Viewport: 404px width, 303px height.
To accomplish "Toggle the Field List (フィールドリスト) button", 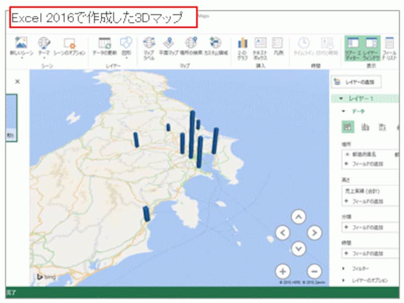I will tap(389, 48).
